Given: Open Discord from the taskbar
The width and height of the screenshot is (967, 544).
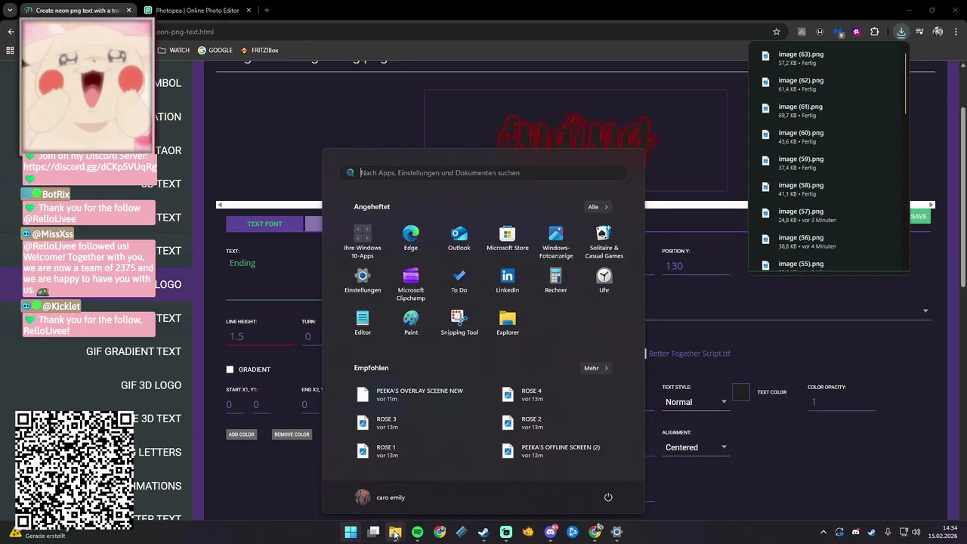Looking at the screenshot, I should coord(550,532).
